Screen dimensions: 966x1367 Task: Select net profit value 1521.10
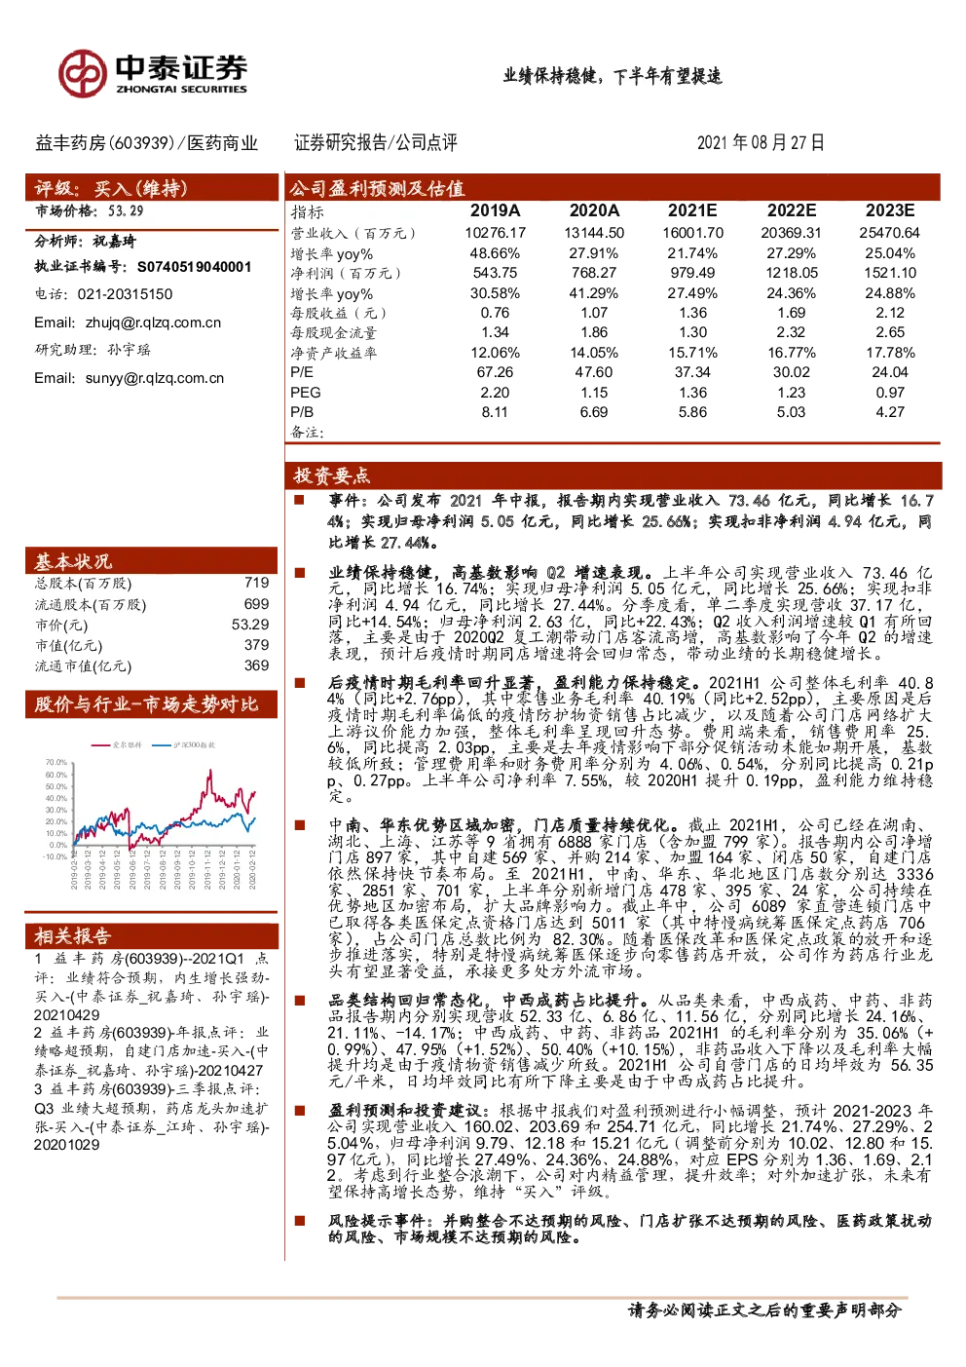tap(890, 273)
